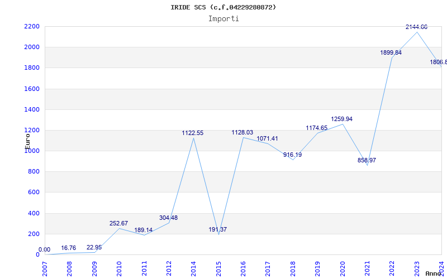The image size is (447, 279).
Task: Click x-axis year 2022
Action: [392, 269]
